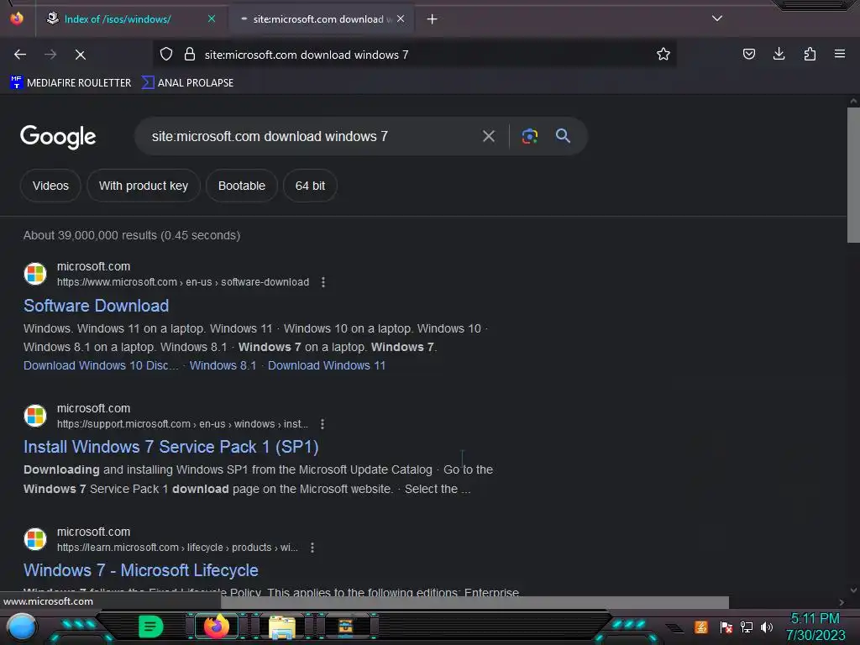Image resolution: width=860 pixels, height=645 pixels.
Task: Open the extensions puzzle icon
Action: [x=810, y=54]
